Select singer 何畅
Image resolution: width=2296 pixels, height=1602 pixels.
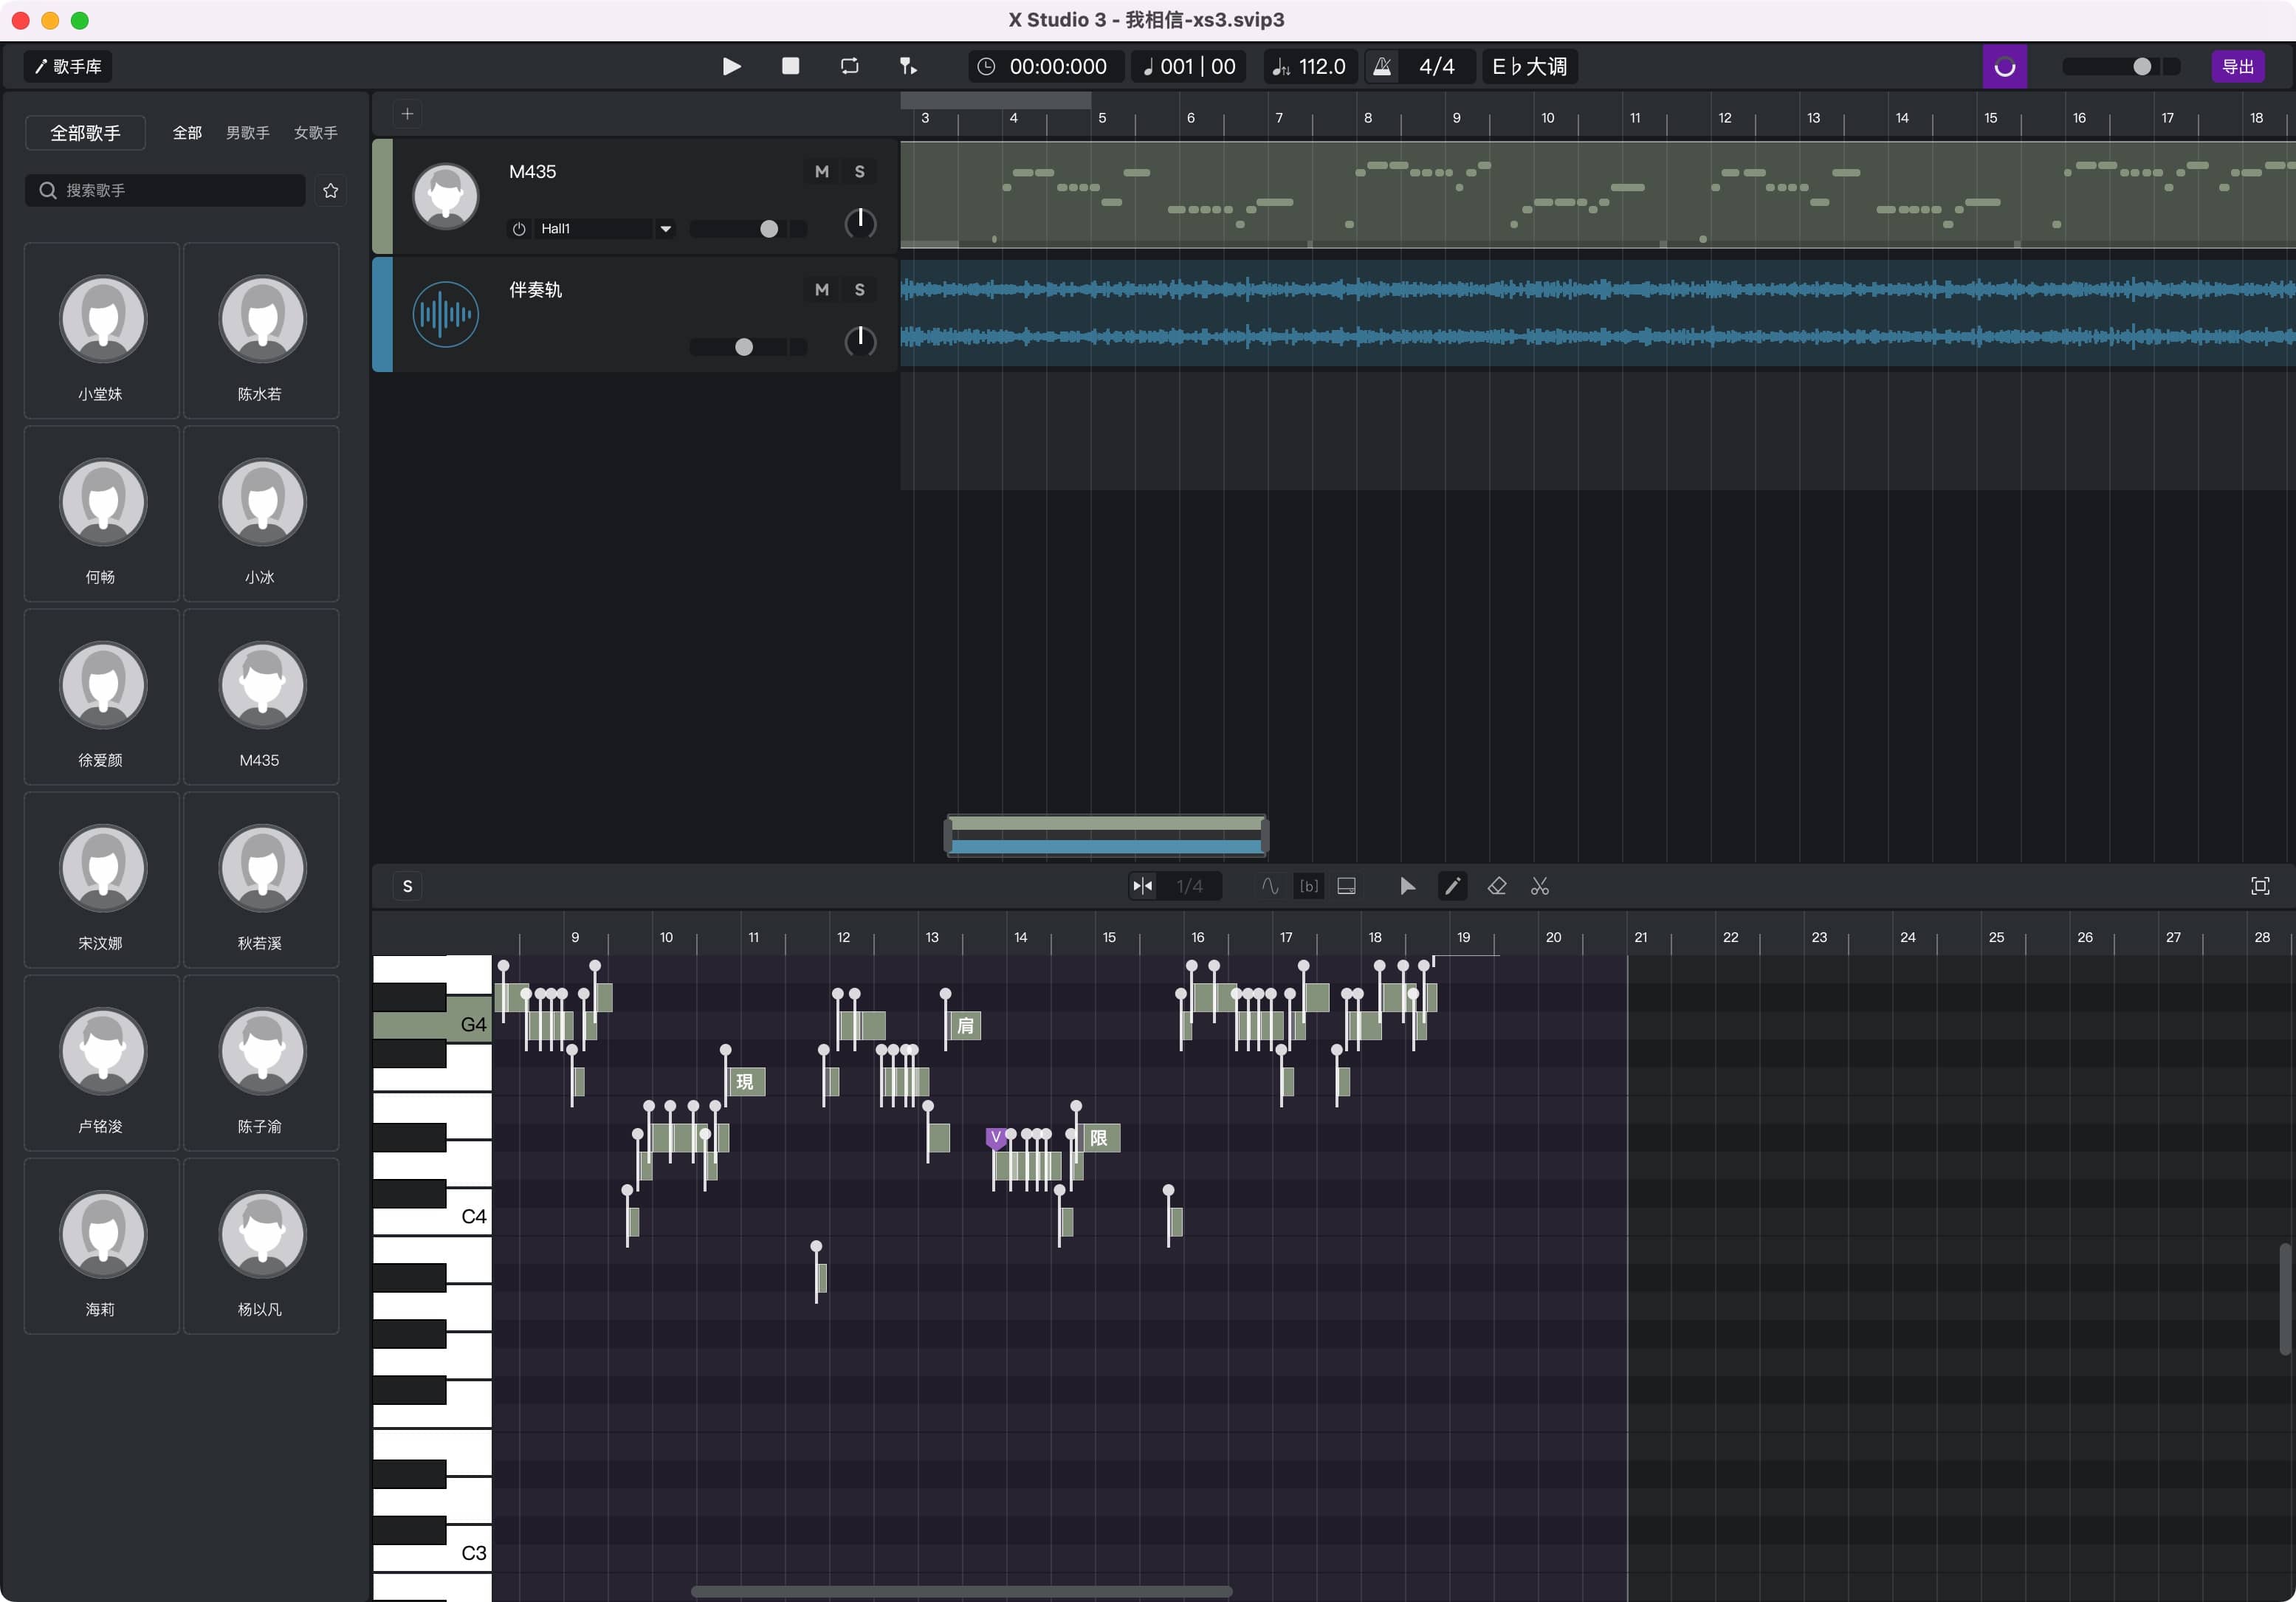point(101,514)
